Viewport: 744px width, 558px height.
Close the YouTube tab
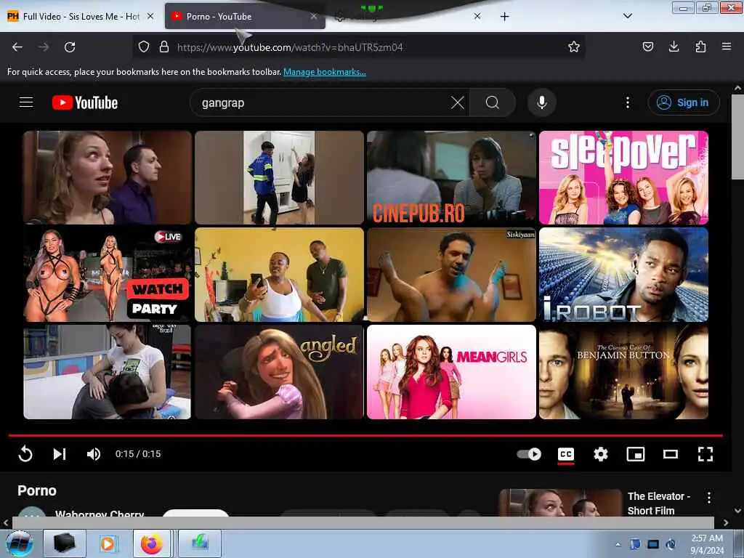pyautogui.click(x=313, y=16)
